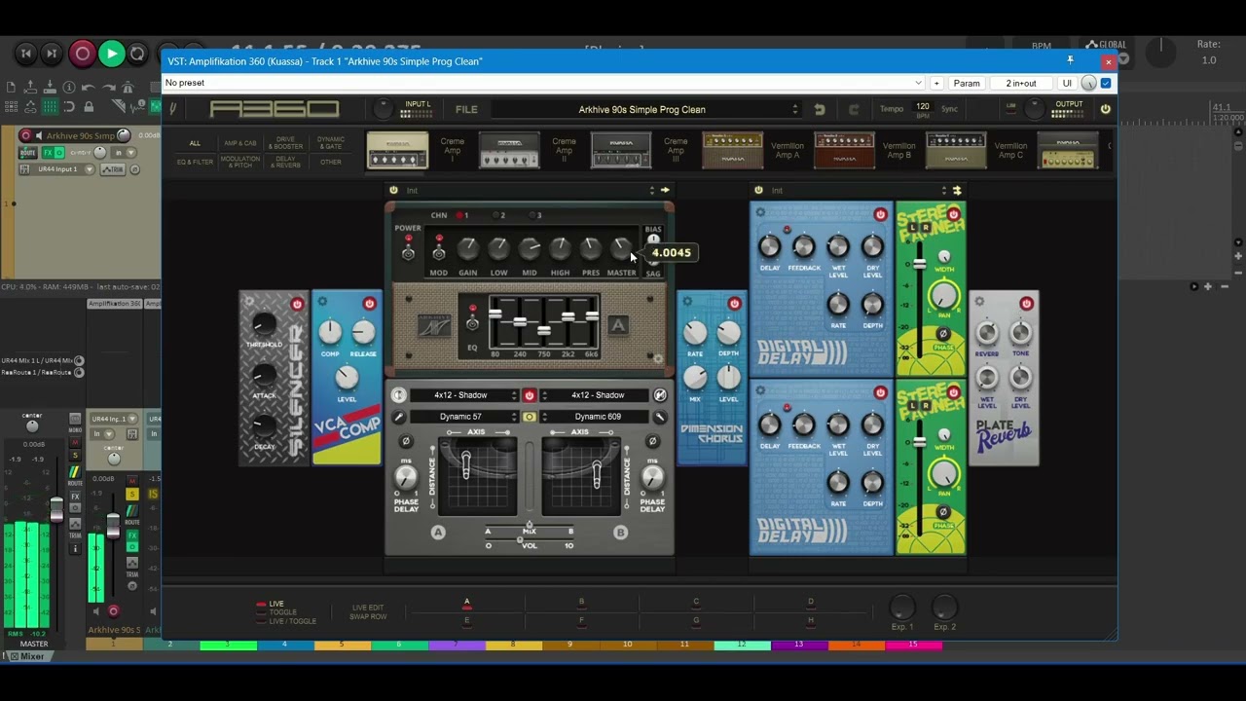Screen dimensions: 1246x701
Task: Click the Param button
Action: [967, 83]
